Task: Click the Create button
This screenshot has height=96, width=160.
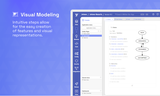Action: click(86, 20)
